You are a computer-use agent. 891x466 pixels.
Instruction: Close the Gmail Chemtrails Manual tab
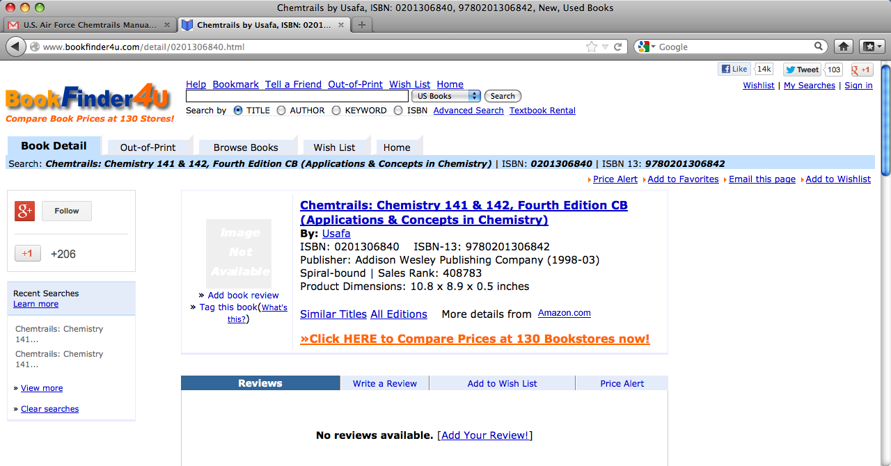[x=166, y=25]
